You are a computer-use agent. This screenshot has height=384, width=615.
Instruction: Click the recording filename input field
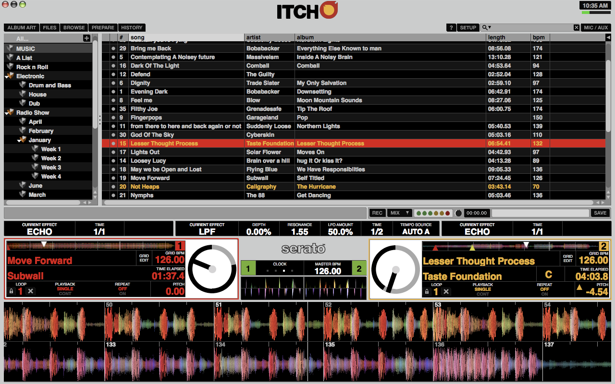541,213
